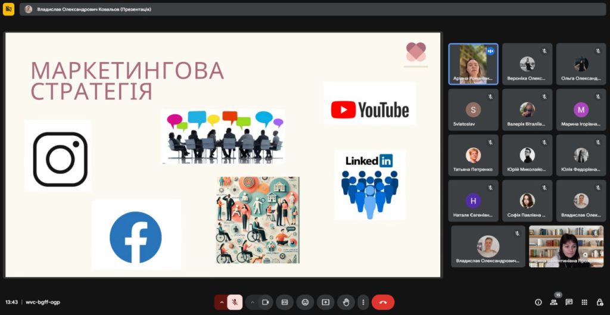Select Татьяна Петренко's participant tile
The height and width of the screenshot is (315, 610).
(x=473, y=155)
